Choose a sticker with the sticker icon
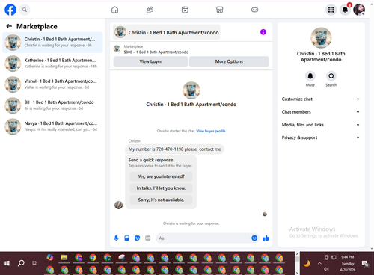Viewport: 374px width, 275px height. point(137,238)
